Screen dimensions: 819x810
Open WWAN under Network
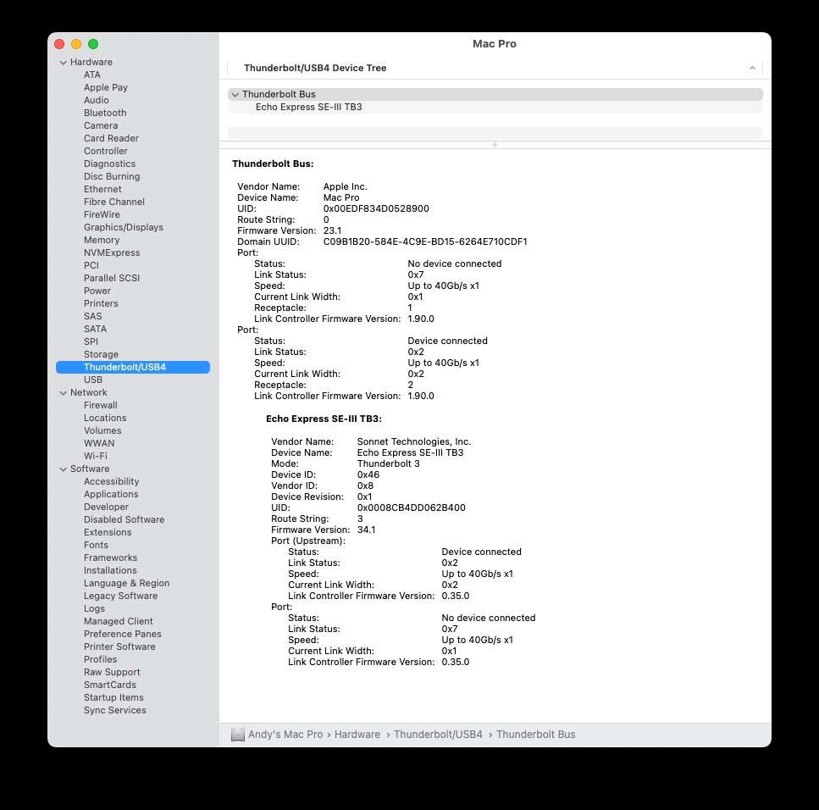coord(99,443)
